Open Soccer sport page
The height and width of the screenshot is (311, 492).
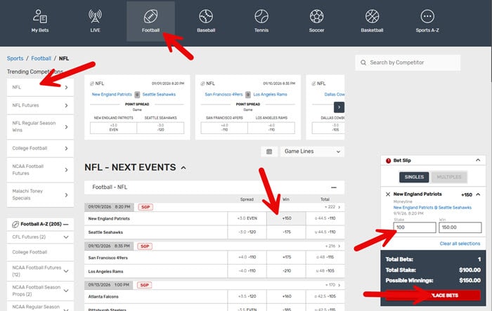click(x=316, y=21)
